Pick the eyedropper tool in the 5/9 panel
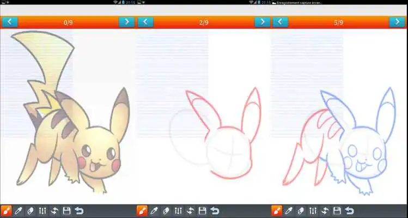Viewport: 408px width, 218px height. 289,211
